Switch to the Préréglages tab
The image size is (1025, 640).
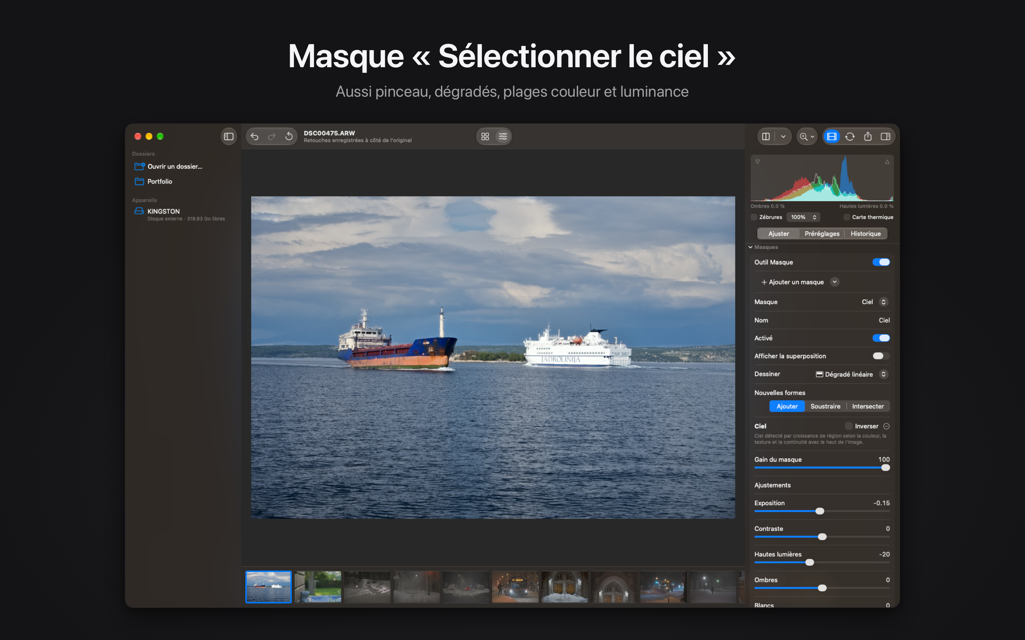822,234
